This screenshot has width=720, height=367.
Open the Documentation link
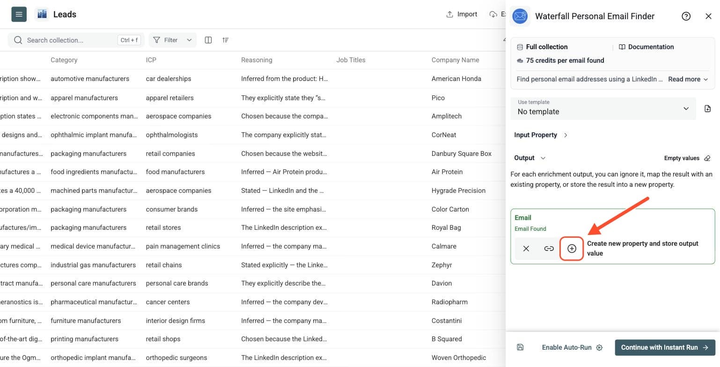pyautogui.click(x=647, y=47)
